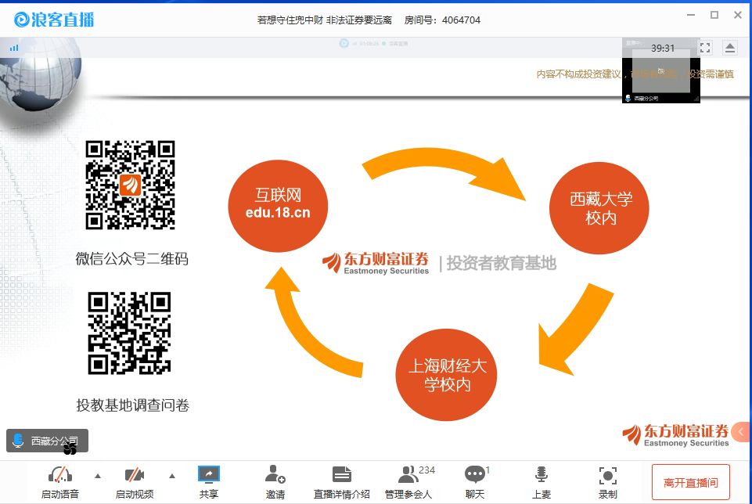Click the 微信公众号二维码 QR code image
752x504 pixels.
(x=130, y=185)
